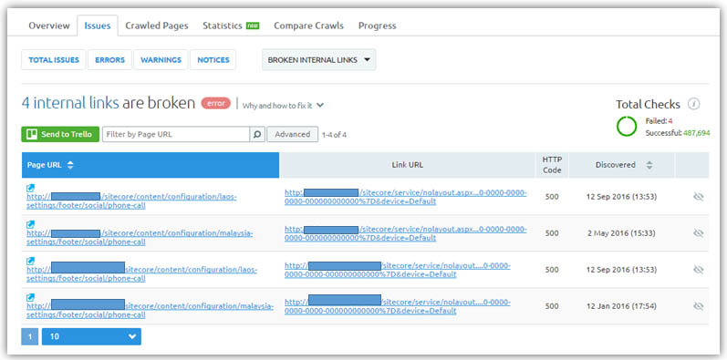Click the Trello icon on green button

tap(32, 134)
